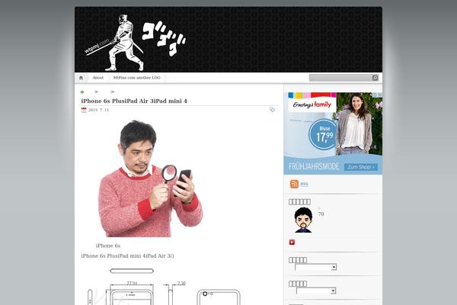Click the wtpmj.com samurai header logo

tap(135, 43)
